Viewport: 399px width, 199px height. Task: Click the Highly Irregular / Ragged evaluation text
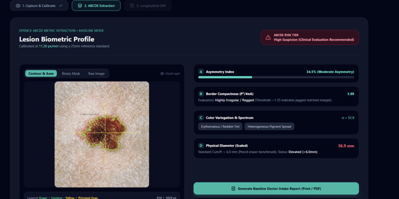(234, 100)
